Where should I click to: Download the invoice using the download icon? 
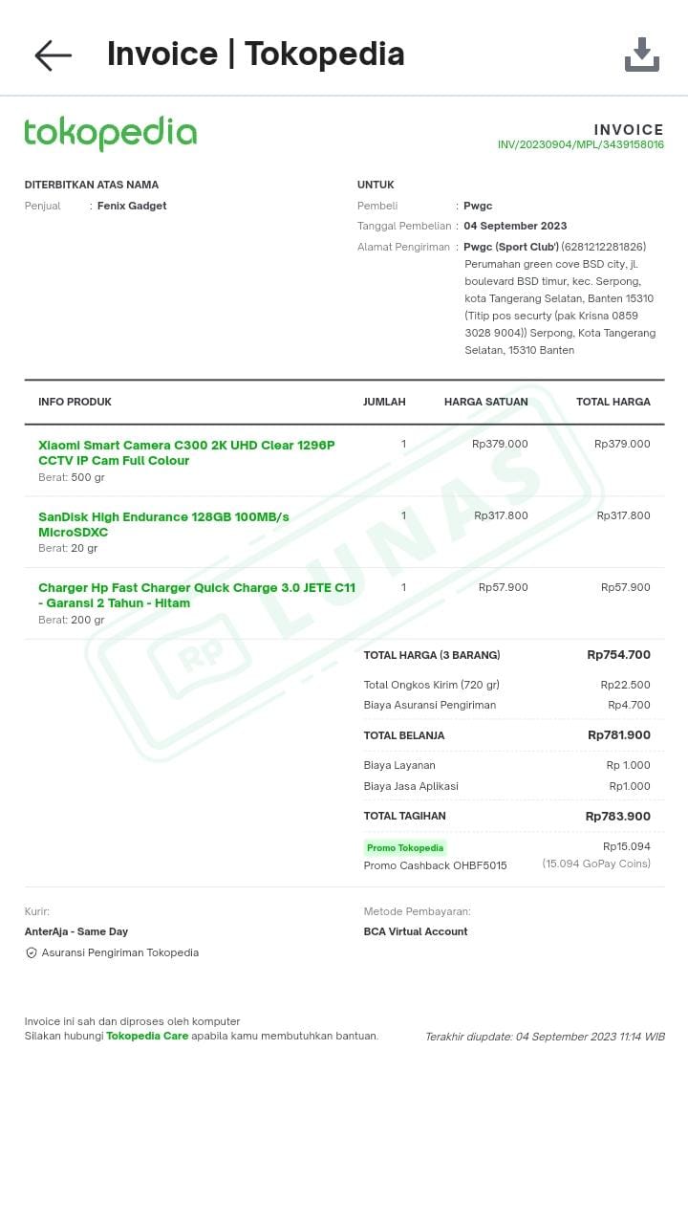tap(641, 55)
